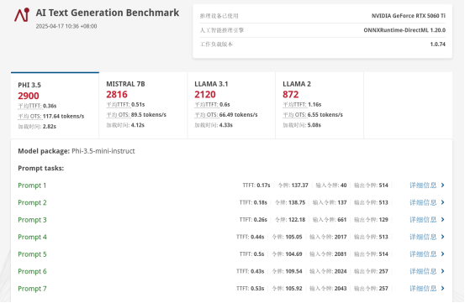Image resolution: width=465 pixels, height=303 pixels.
Task: Click ONNXRuntime-DirectML 1.20.0 value
Action: [404, 30]
